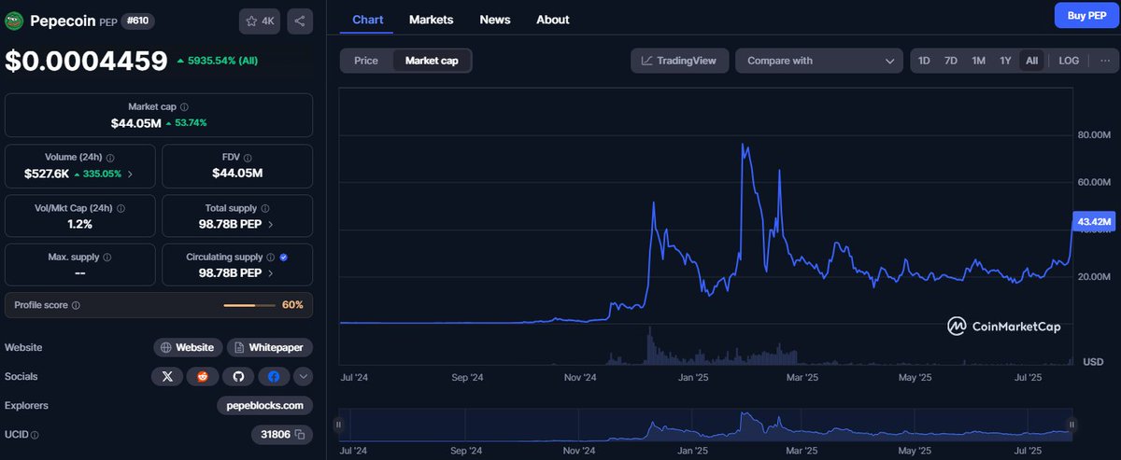
Task: Open the Chart tab
Action: click(x=368, y=20)
